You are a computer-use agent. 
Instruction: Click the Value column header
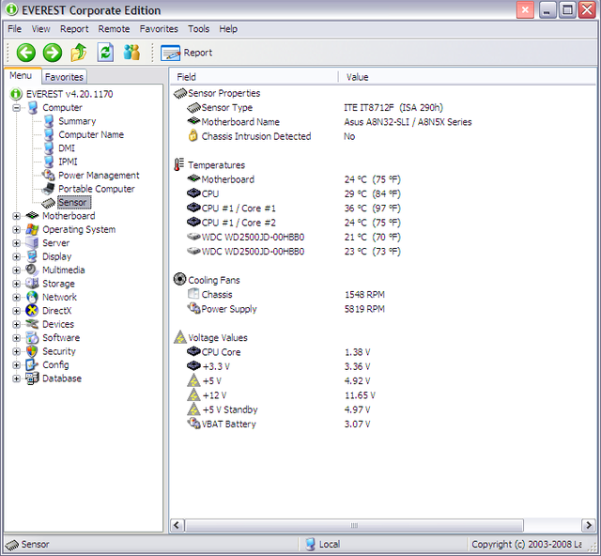[468, 77]
